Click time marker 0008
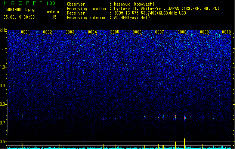235x149 pixels. 182,32
